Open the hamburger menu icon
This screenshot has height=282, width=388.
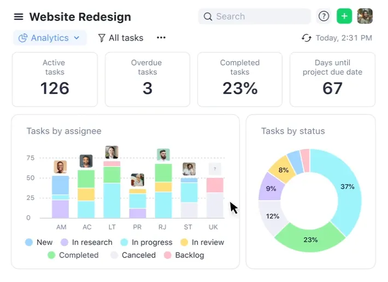point(19,17)
